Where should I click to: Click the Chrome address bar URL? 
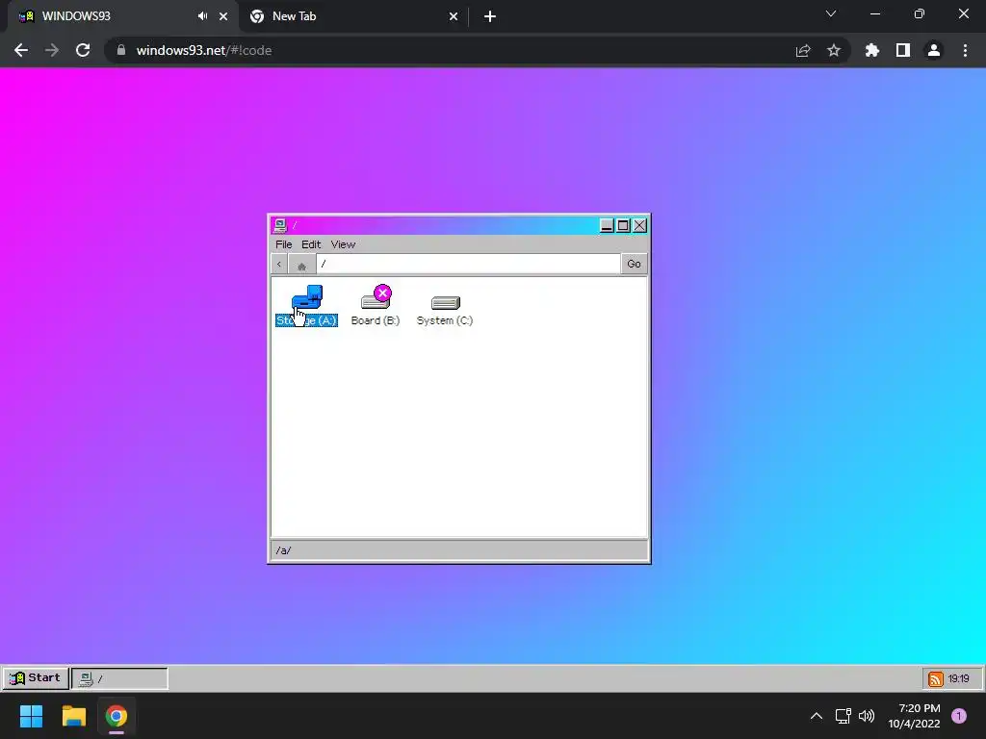click(x=204, y=50)
